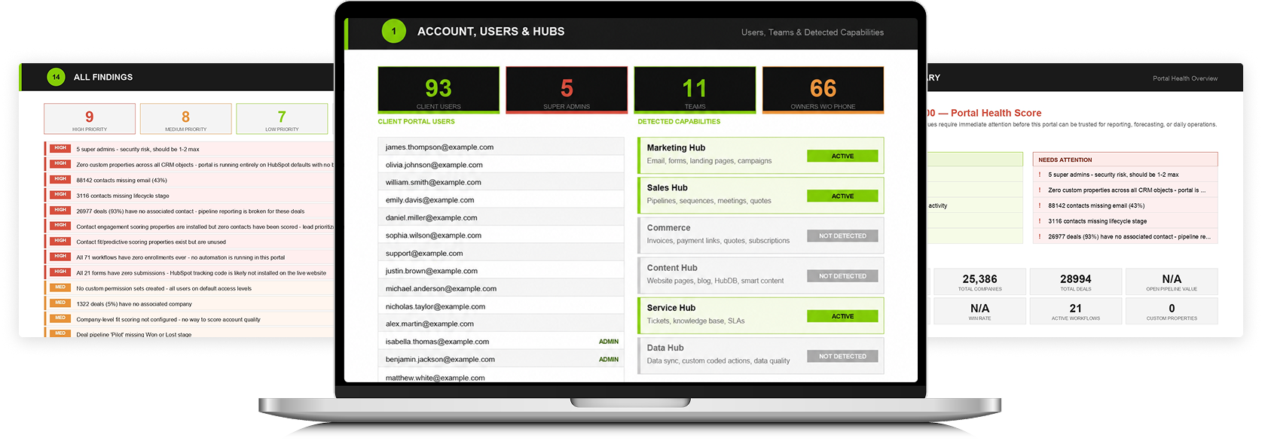
Task: Select user daniel.miller@example.com
Action: tap(501, 217)
